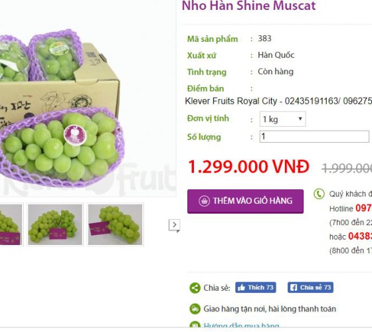The image size is (372, 332).
Task: Select the rightmost grape thumbnail image
Action: tap(116, 224)
